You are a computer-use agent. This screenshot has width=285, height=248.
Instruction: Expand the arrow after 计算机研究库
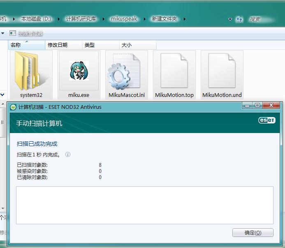click(103, 19)
